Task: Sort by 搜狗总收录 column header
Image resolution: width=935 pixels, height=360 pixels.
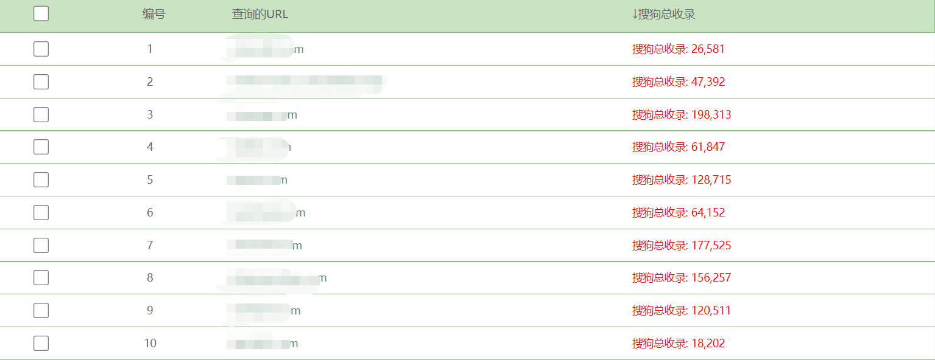Action: (663, 14)
